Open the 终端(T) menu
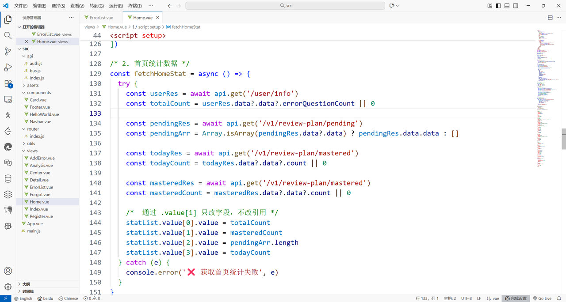566x302 pixels. [x=135, y=6]
